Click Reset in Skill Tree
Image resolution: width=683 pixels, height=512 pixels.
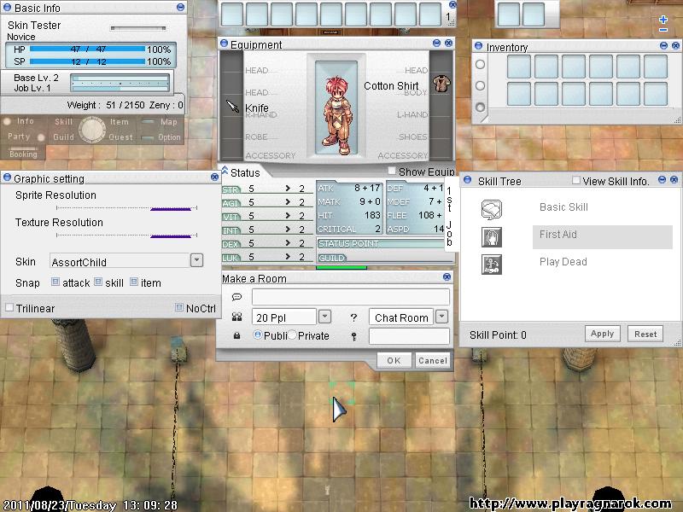coord(645,334)
